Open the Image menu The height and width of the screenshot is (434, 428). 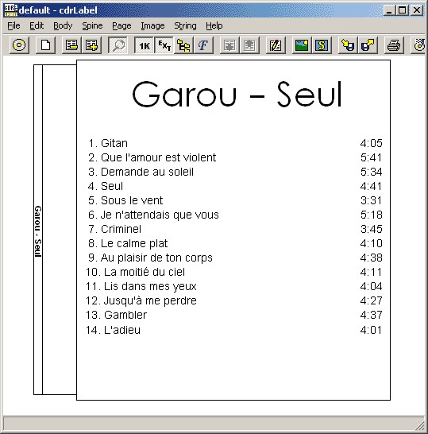coord(152,25)
